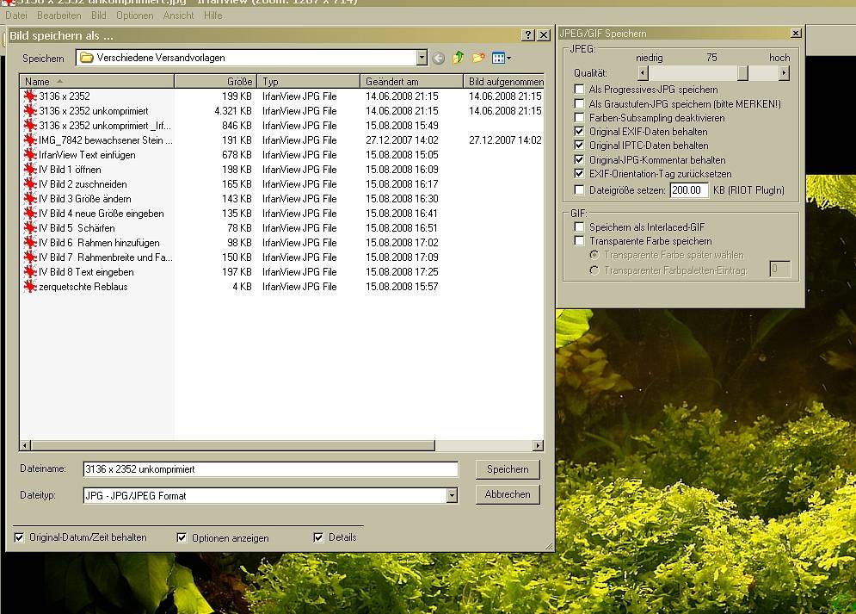Click the Speichern button

pyautogui.click(x=508, y=469)
